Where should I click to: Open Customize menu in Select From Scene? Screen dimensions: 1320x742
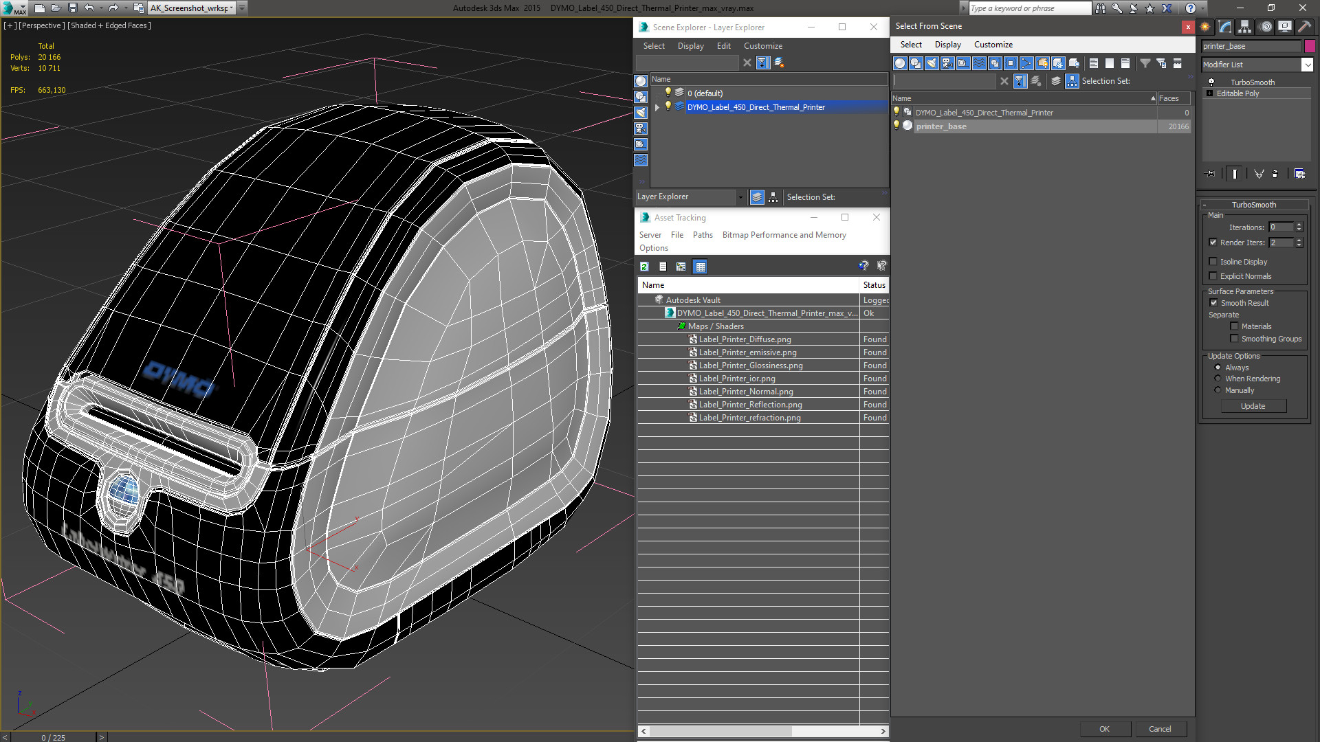pos(993,45)
